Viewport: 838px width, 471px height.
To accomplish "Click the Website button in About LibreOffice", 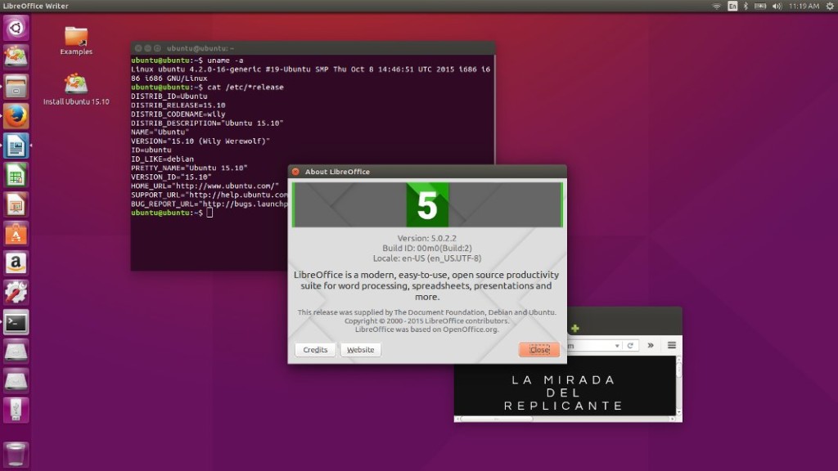I will [360, 349].
